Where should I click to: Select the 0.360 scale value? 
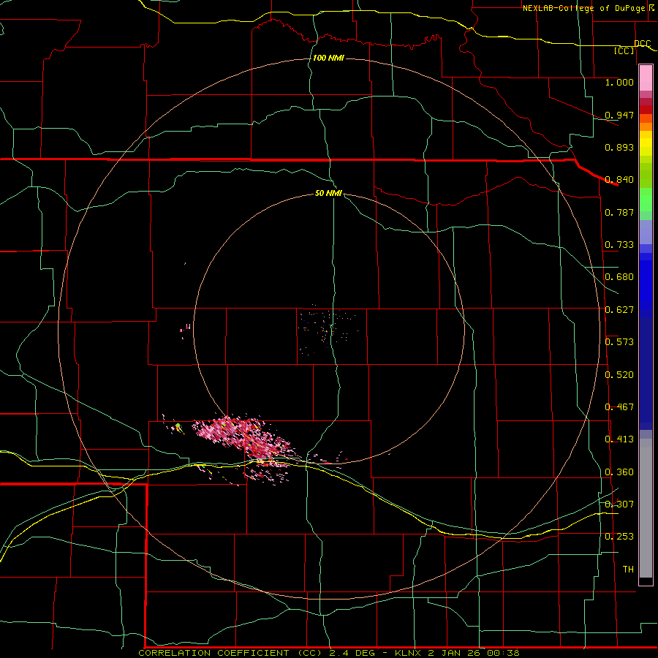619,472
